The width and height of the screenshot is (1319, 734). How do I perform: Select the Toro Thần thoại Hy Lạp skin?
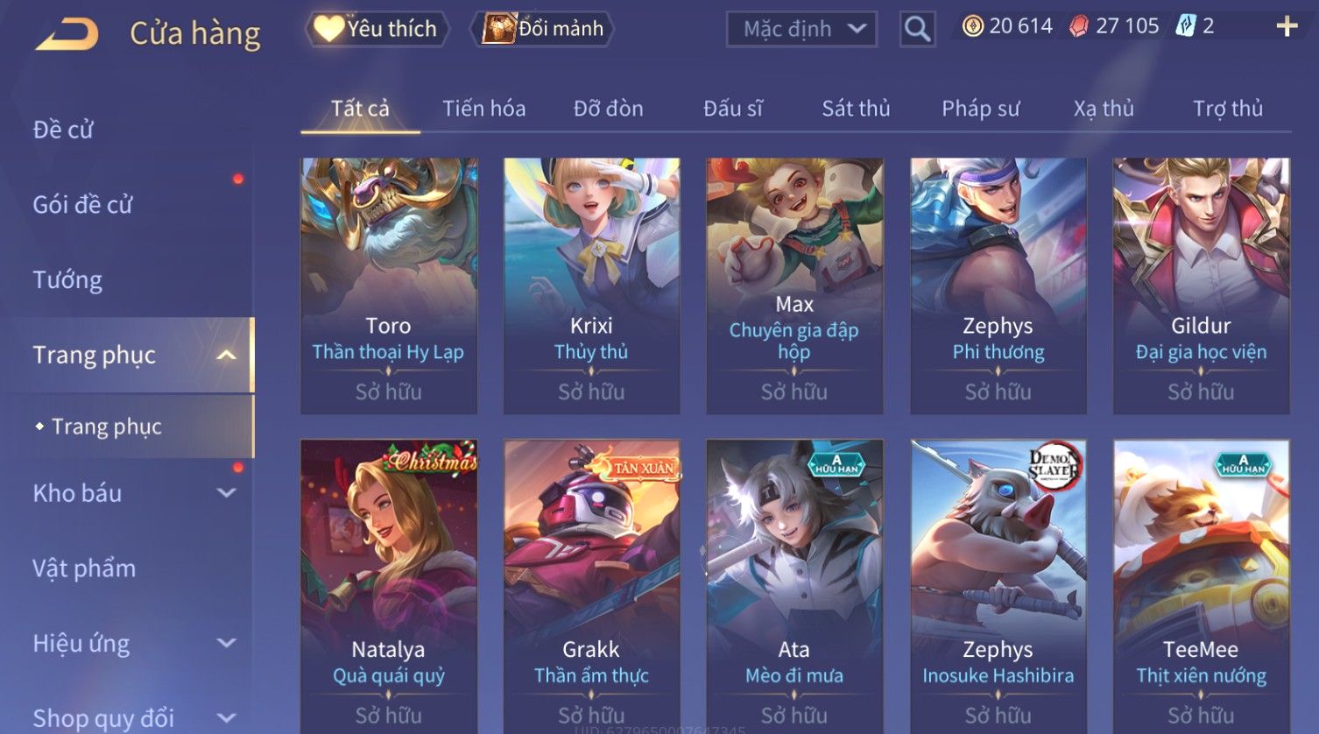click(x=389, y=286)
